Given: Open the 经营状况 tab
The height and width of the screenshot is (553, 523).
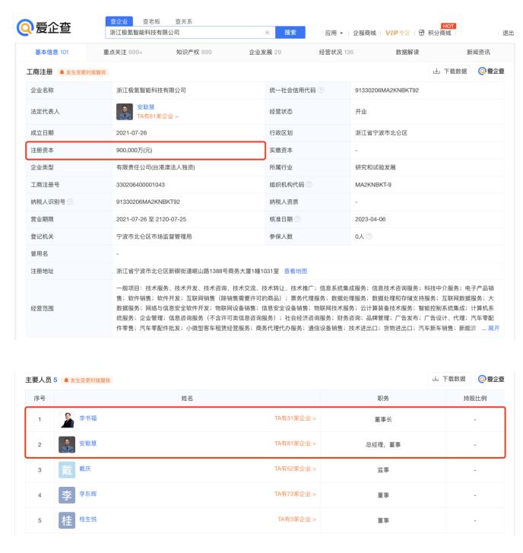Looking at the screenshot, I should (x=336, y=52).
